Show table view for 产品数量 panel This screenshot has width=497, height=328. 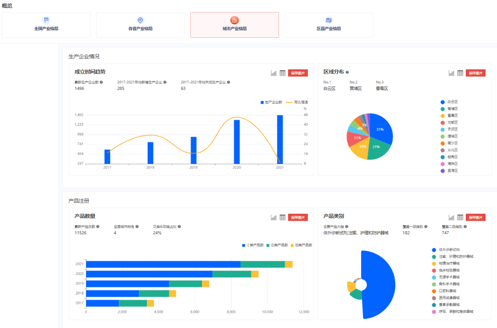[283, 217]
